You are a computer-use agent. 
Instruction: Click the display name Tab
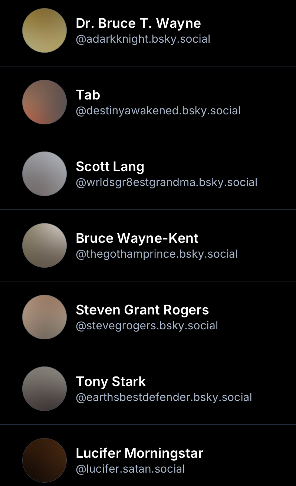[88, 95]
